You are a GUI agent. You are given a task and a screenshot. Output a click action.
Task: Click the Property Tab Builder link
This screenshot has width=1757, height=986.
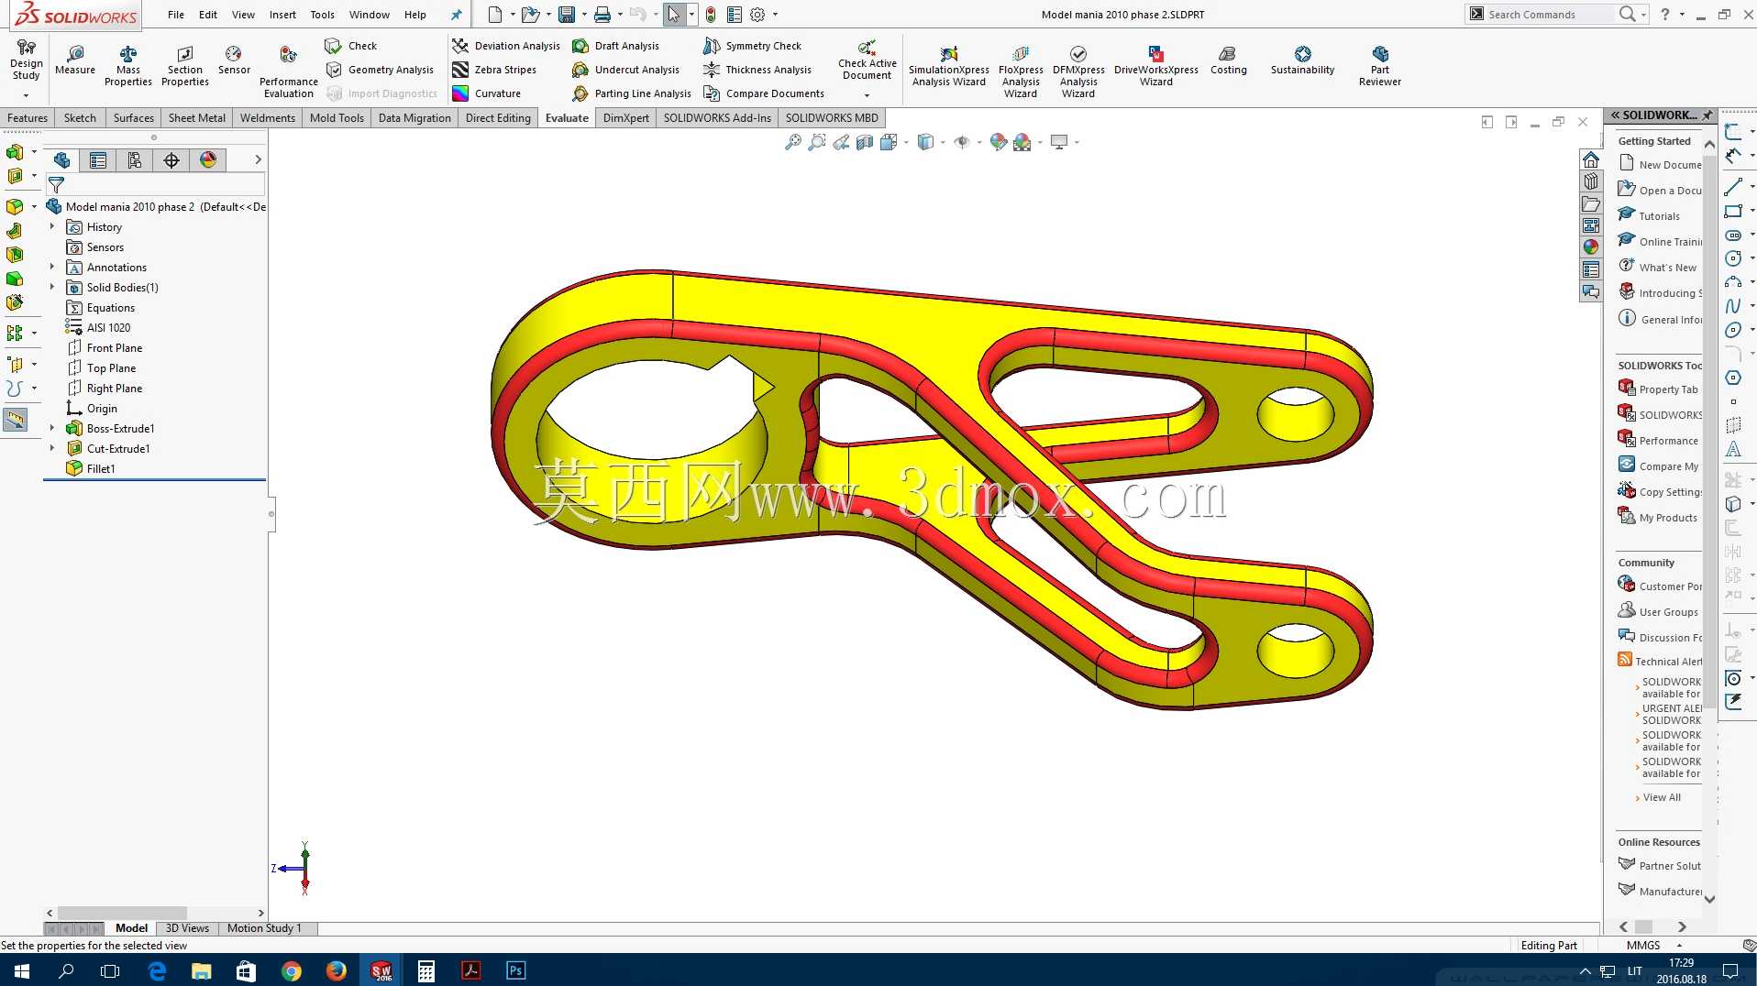pos(1668,389)
